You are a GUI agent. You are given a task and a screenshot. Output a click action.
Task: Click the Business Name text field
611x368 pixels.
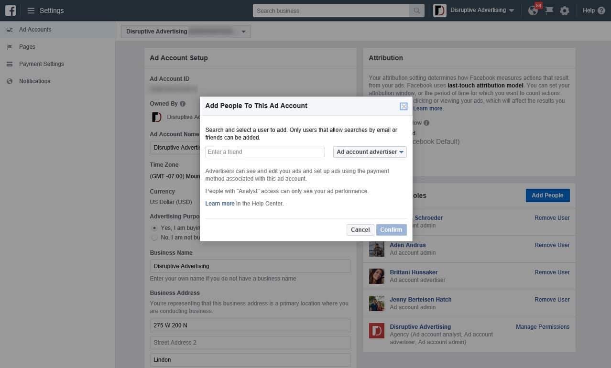[251, 266]
